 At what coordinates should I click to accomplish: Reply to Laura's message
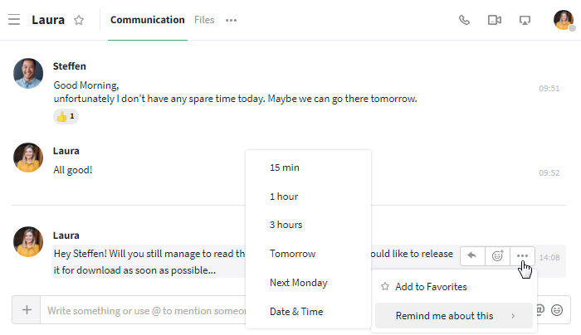click(472, 255)
